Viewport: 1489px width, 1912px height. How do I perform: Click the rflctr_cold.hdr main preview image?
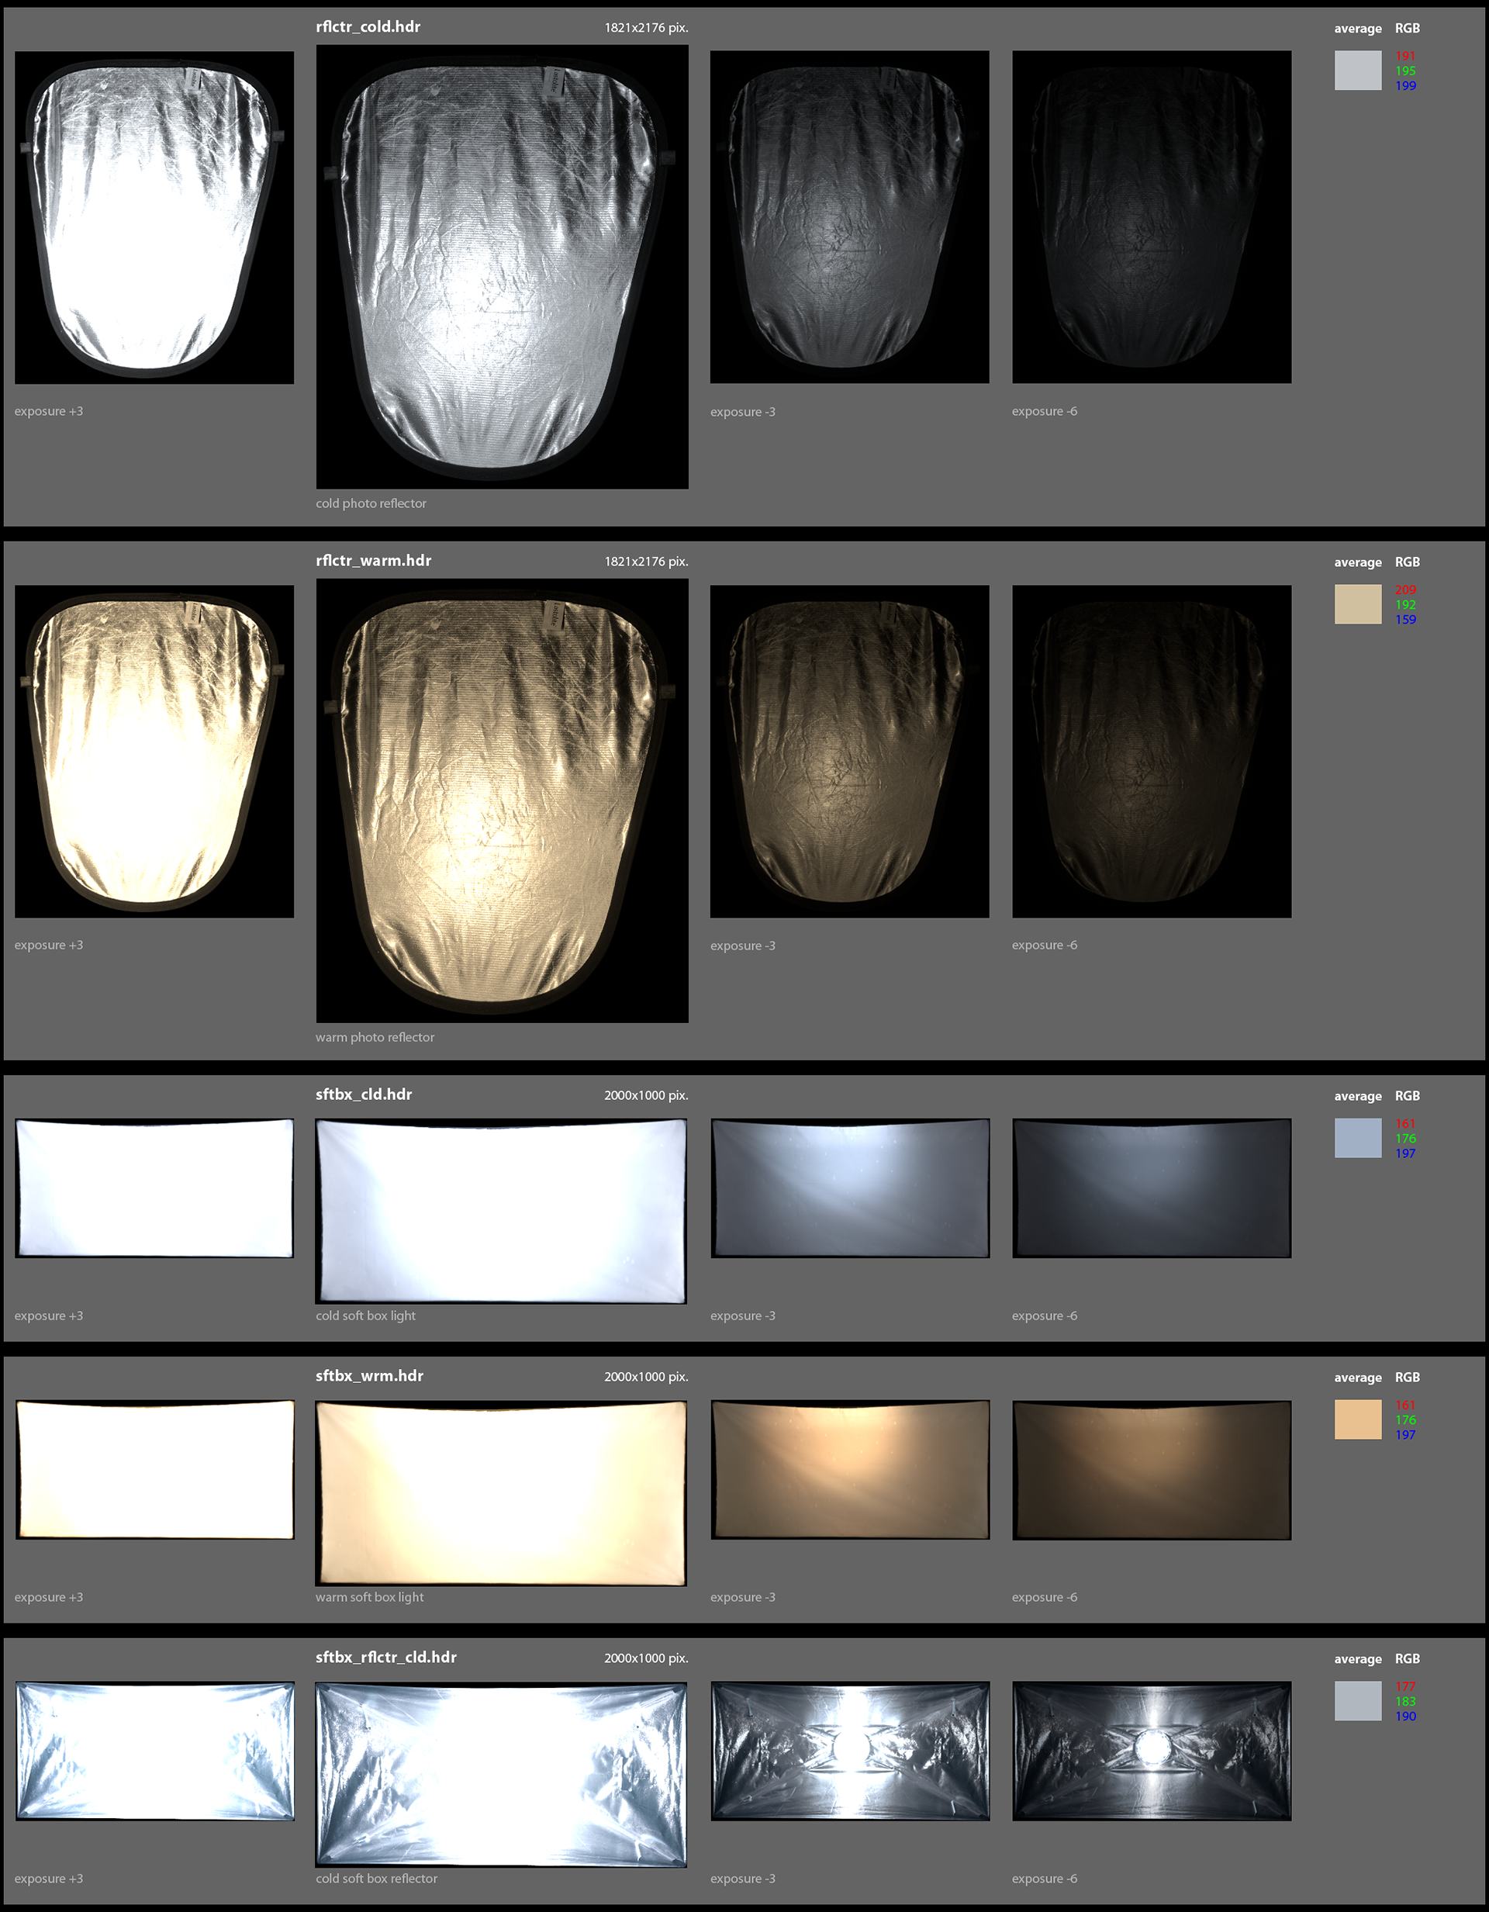pos(502,266)
